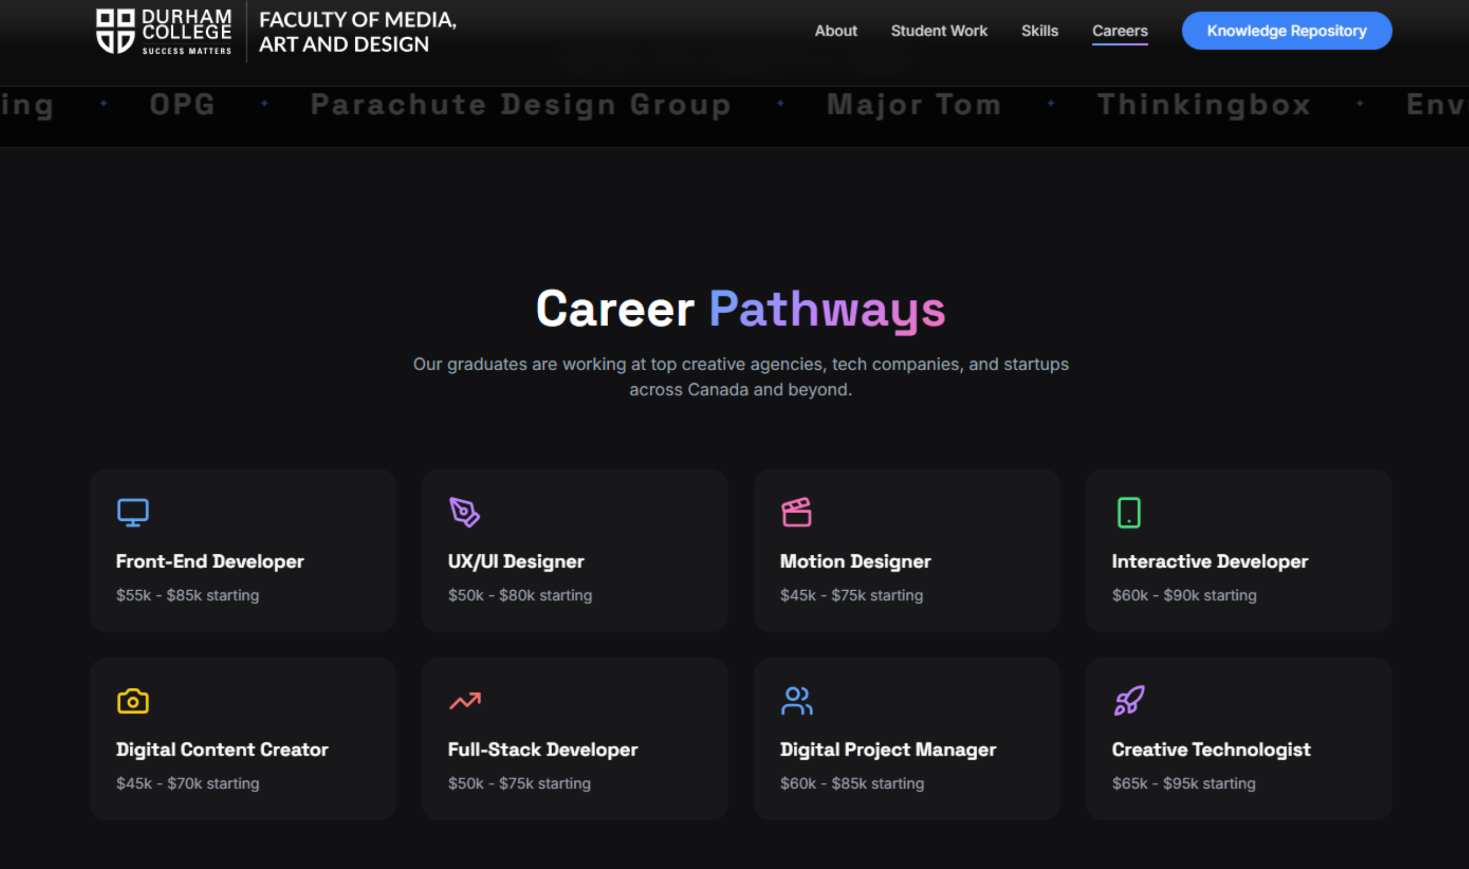Viewport: 1469px width, 869px height.
Task: Click the Creative Technologist salary range text
Action: (1183, 783)
